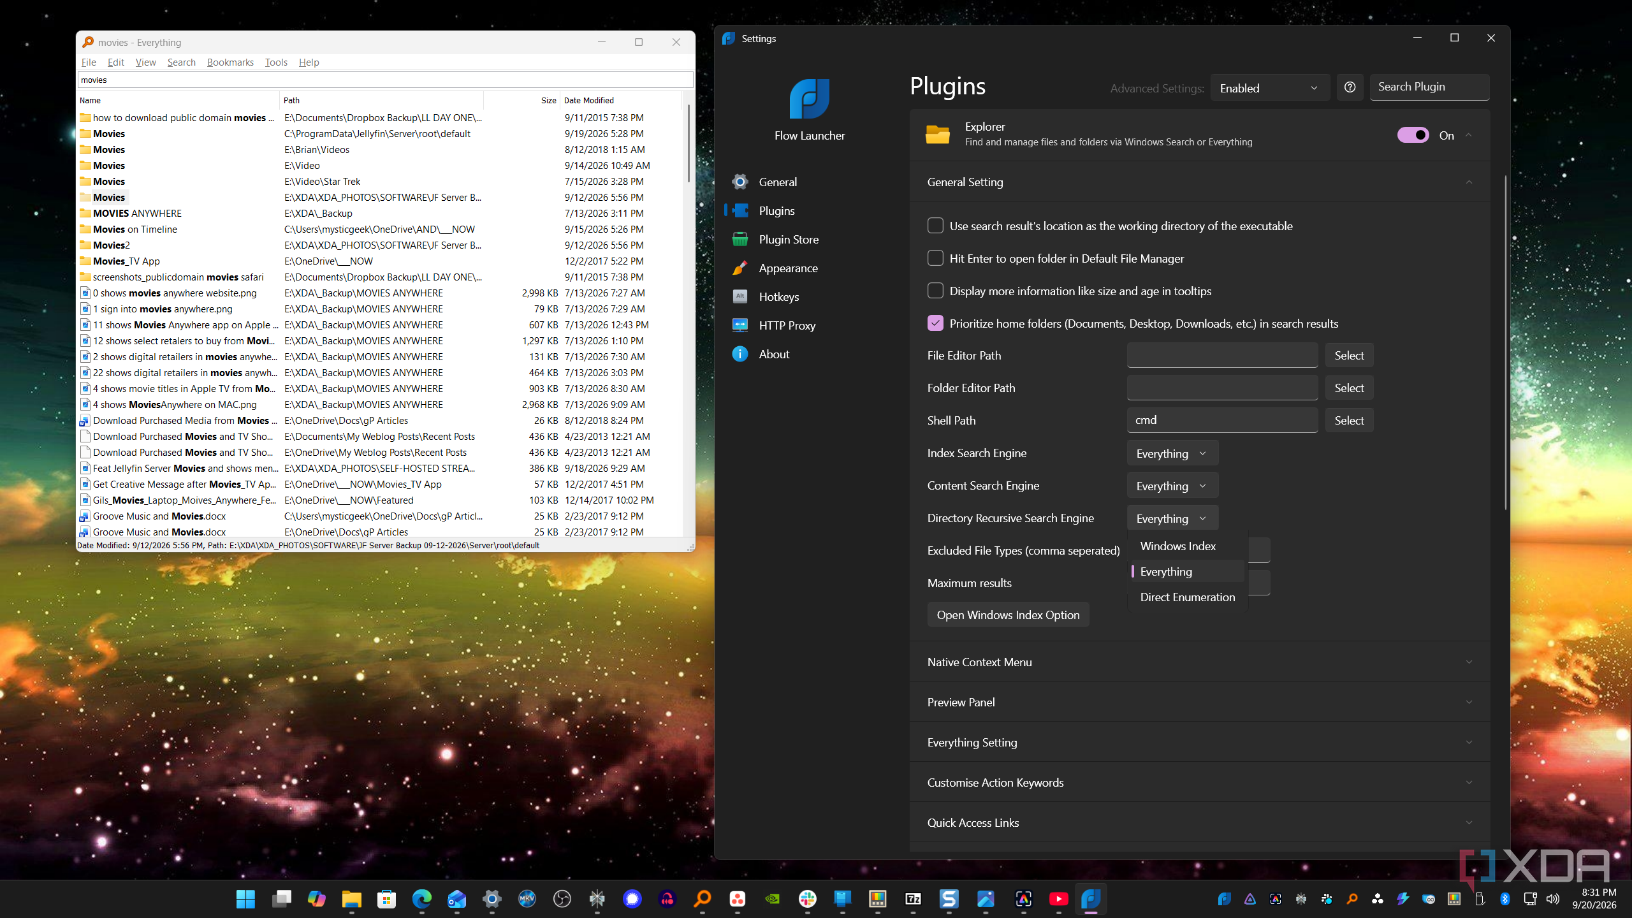Open the Content Search Engine dropdown
Viewport: 1632px width, 918px height.
[1172, 486]
